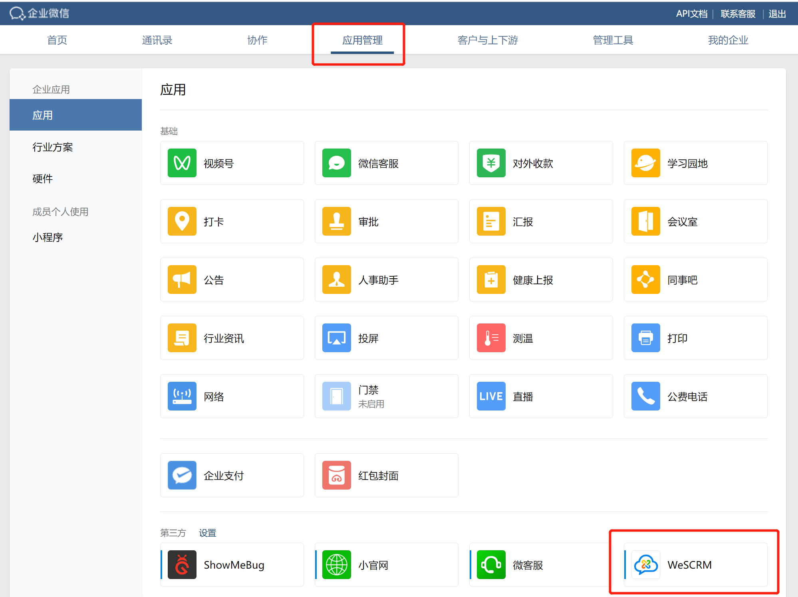Click the 测温 thermometer icon
798x597 pixels.
pyautogui.click(x=491, y=338)
